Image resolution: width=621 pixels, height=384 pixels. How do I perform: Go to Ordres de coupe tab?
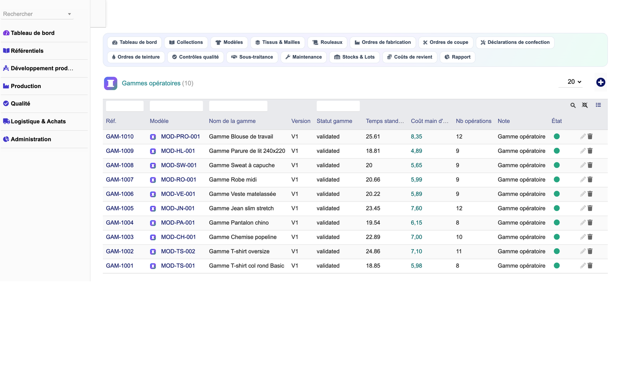point(446,43)
